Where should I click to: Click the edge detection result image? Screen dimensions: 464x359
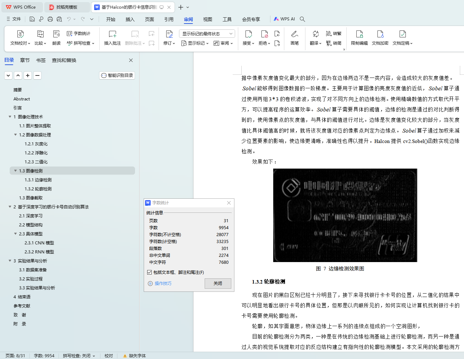[x=345, y=215]
